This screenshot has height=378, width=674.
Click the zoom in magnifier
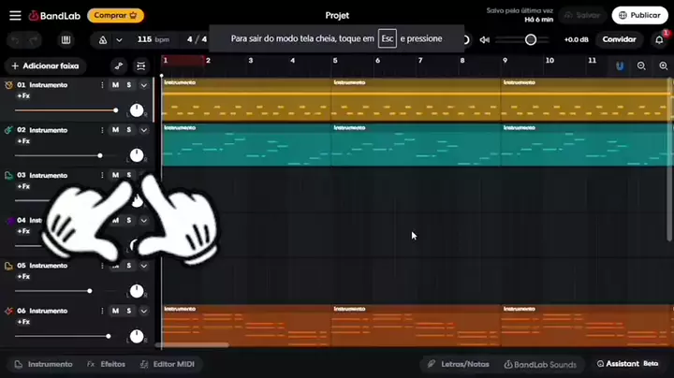(664, 65)
